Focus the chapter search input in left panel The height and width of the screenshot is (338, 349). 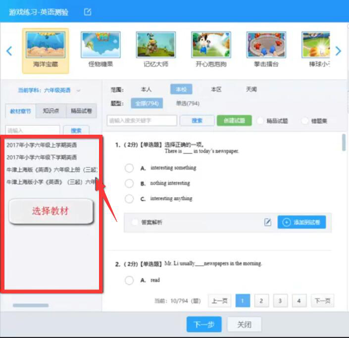[33, 130]
